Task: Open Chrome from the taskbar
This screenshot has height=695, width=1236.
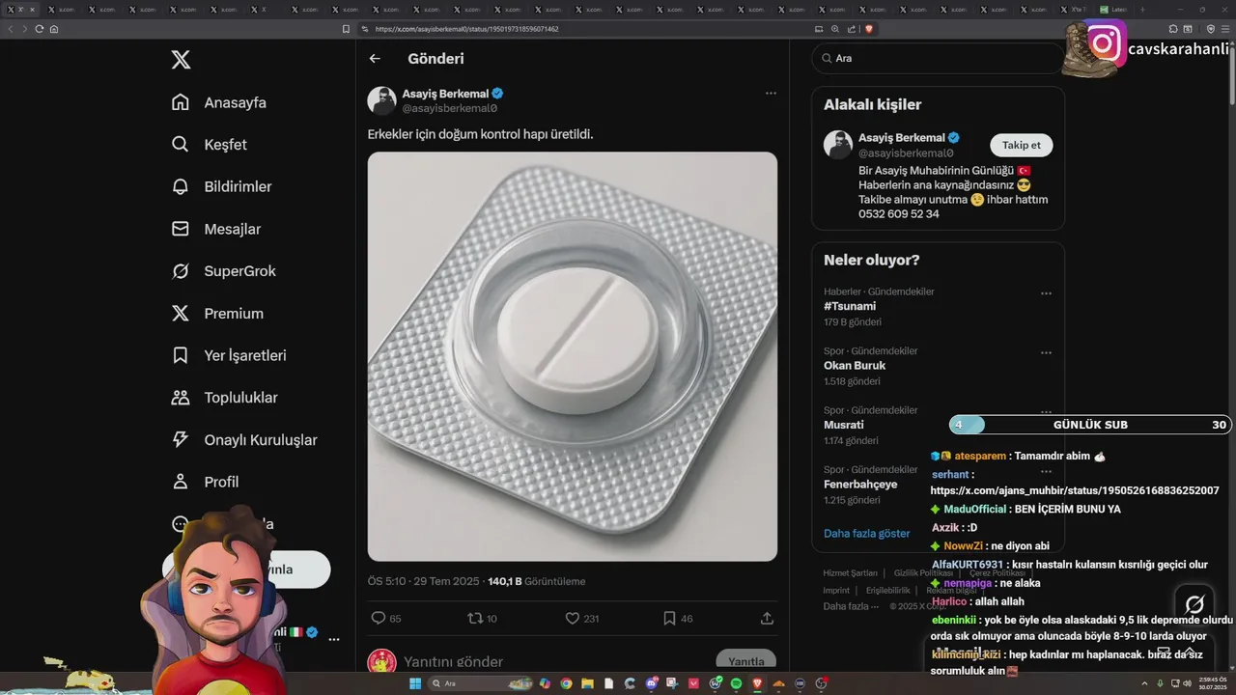Action: (566, 683)
